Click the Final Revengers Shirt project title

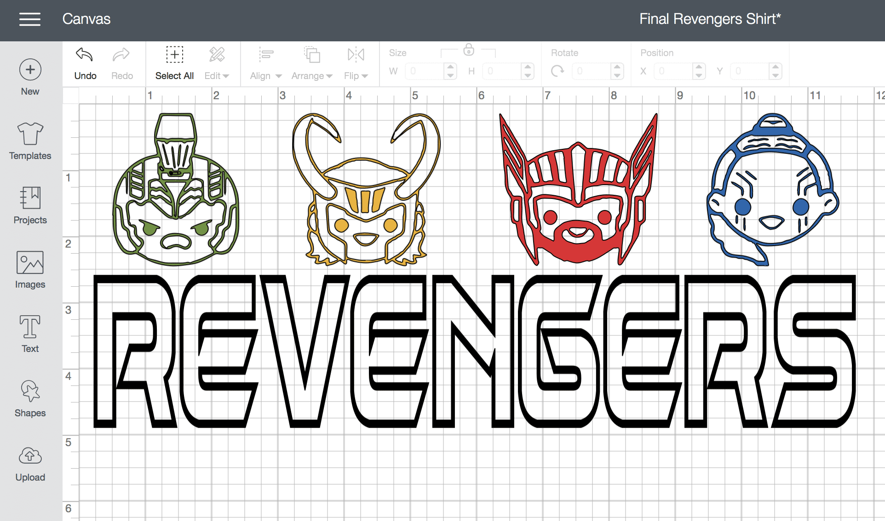710,19
